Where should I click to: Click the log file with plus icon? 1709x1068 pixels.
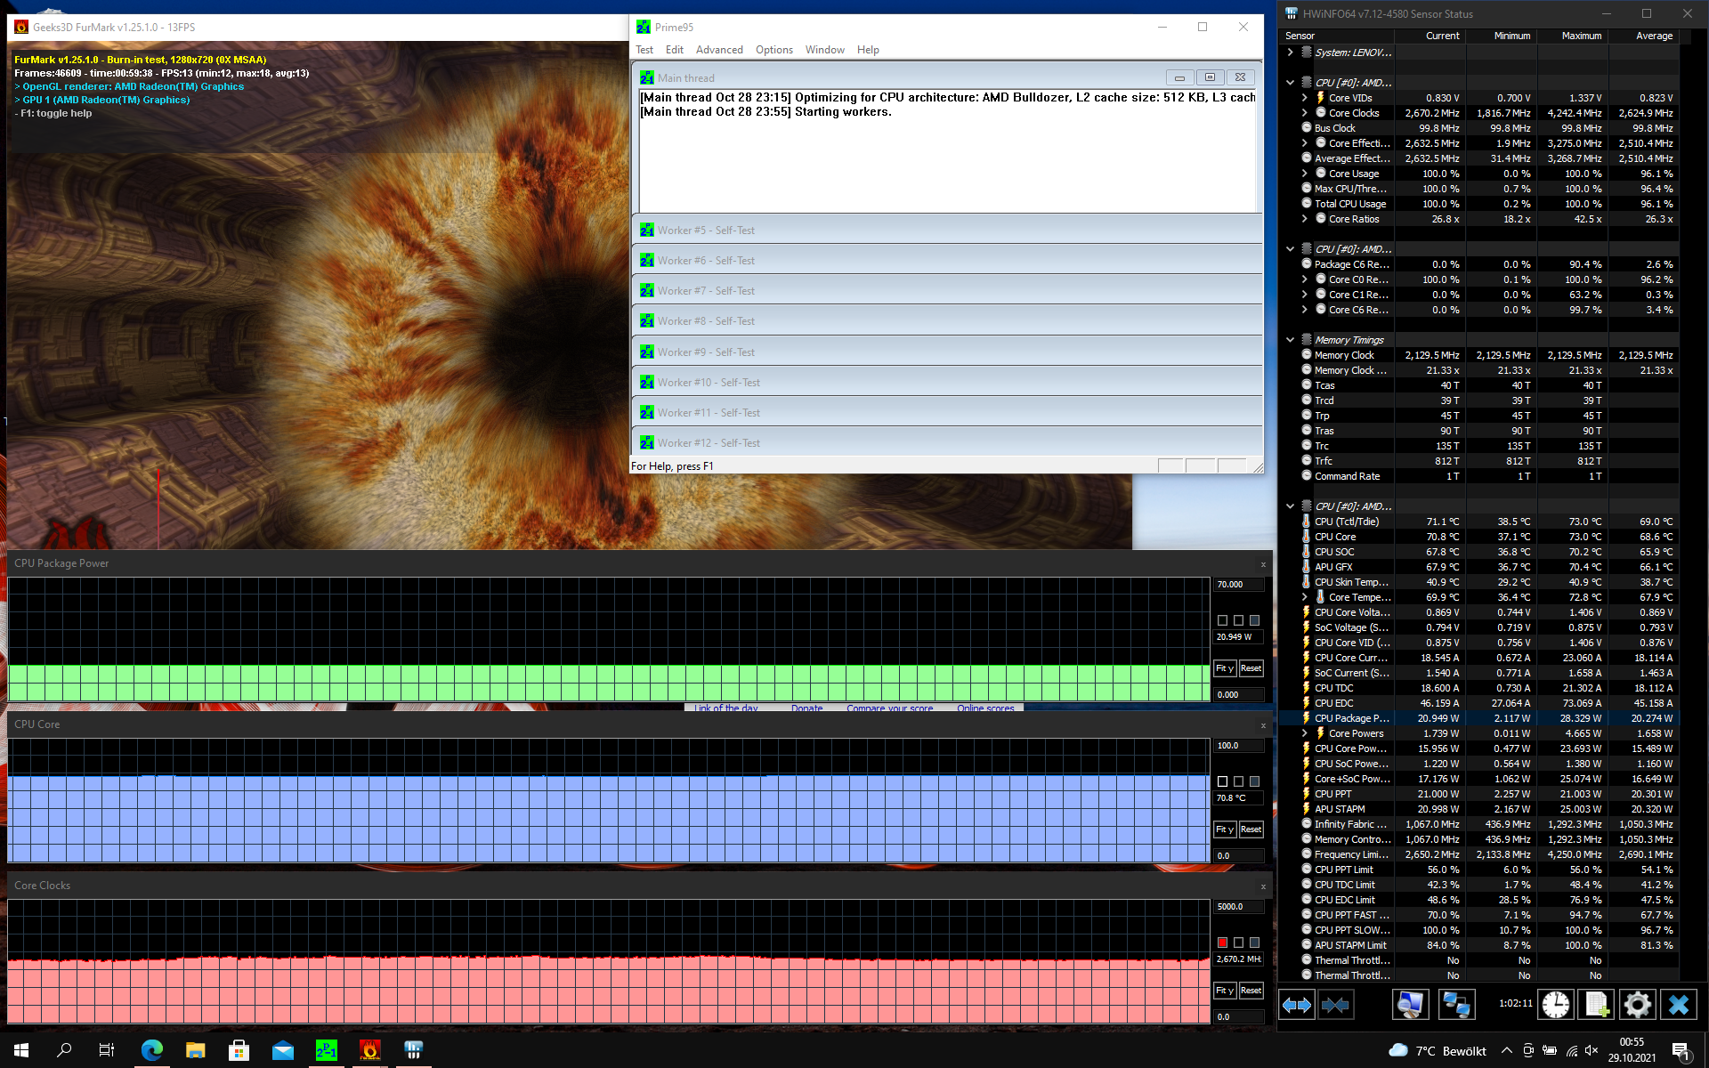point(1596,1005)
